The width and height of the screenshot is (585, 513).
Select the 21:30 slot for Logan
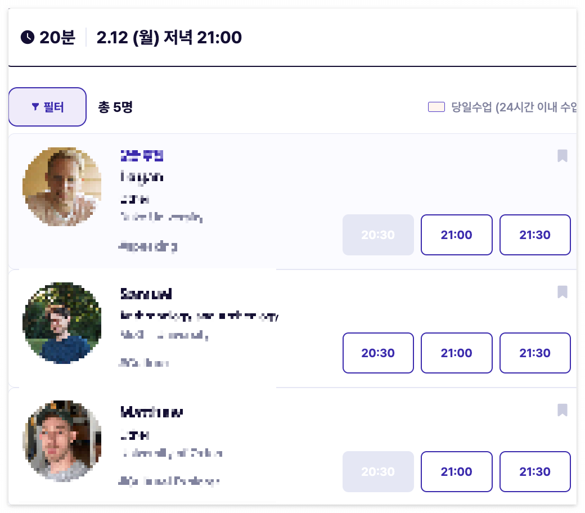click(x=535, y=235)
